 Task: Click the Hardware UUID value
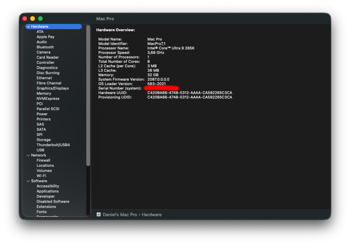(x=190, y=93)
